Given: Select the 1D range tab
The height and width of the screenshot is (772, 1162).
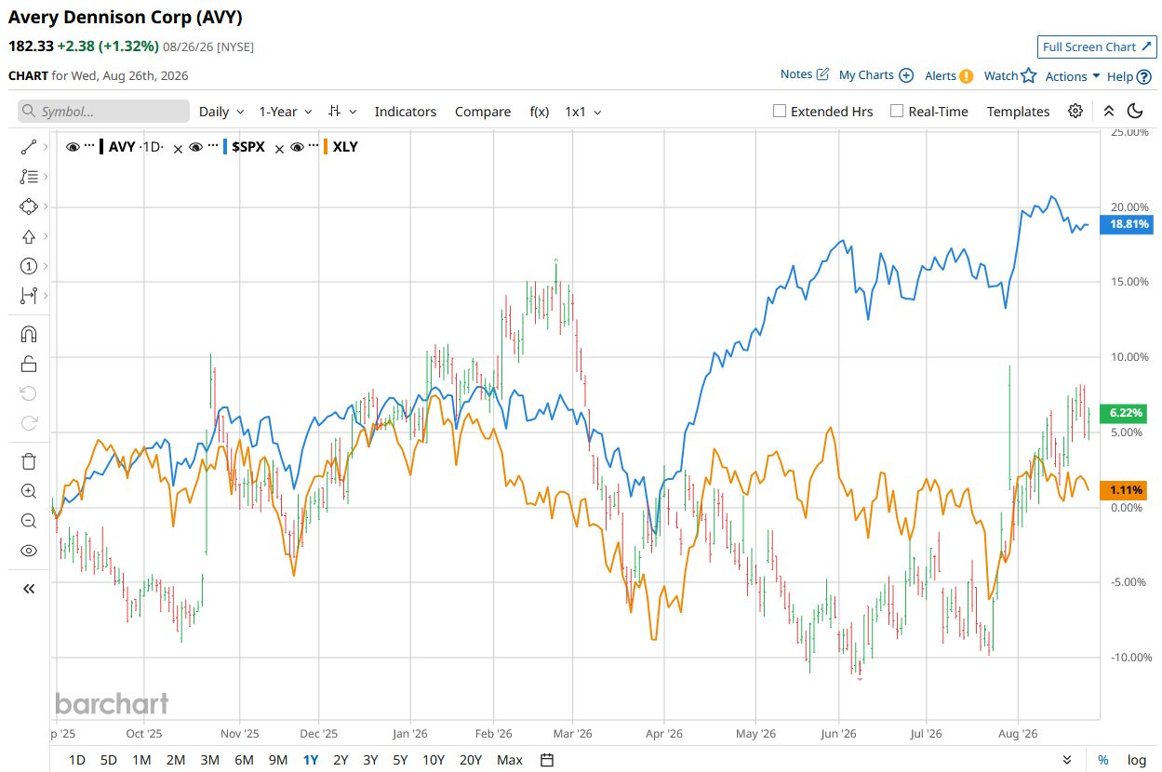Looking at the screenshot, I should click(x=77, y=760).
